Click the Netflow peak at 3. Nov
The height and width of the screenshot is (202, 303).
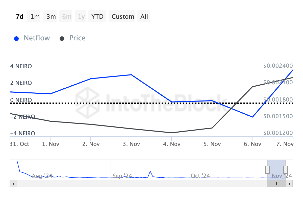click(x=131, y=75)
